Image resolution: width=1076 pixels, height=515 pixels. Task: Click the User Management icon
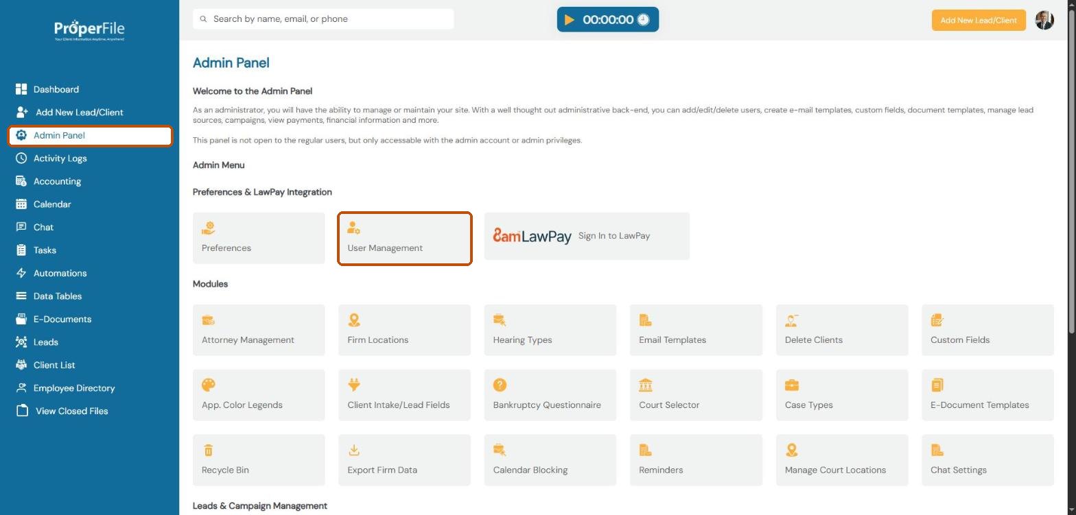[354, 228]
